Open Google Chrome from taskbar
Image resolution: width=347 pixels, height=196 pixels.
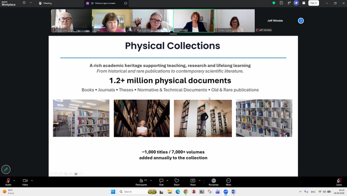186,192
